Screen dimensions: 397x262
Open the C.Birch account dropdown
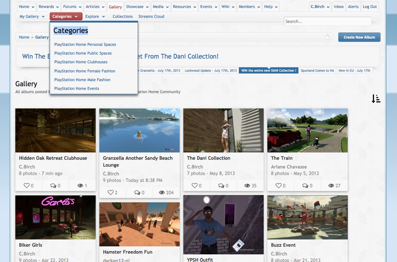click(320, 7)
